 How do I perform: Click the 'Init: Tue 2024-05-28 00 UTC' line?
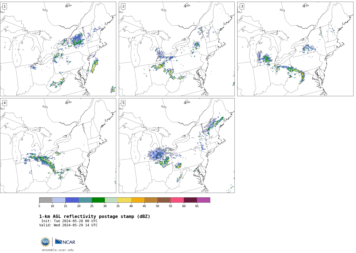click(x=70, y=221)
